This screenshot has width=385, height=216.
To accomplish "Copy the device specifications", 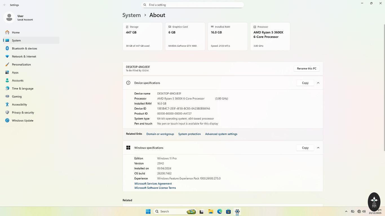I will pyautogui.click(x=305, y=83).
